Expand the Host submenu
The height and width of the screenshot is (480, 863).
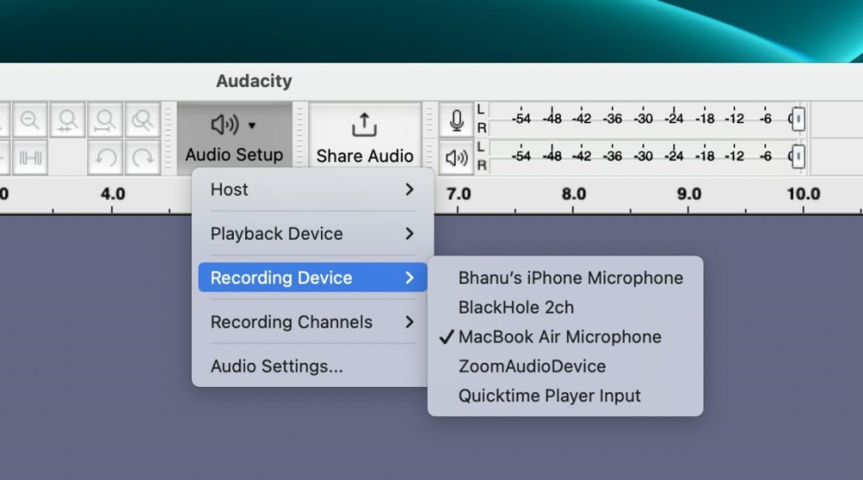[312, 190]
